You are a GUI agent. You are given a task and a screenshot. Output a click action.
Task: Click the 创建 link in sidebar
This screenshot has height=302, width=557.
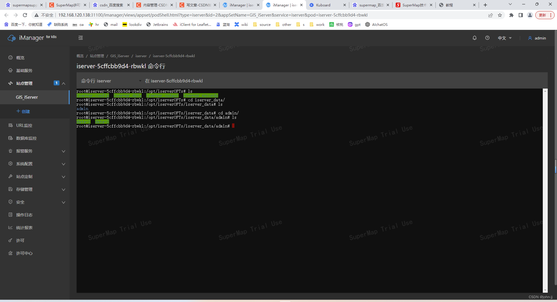tap(23, 112)
